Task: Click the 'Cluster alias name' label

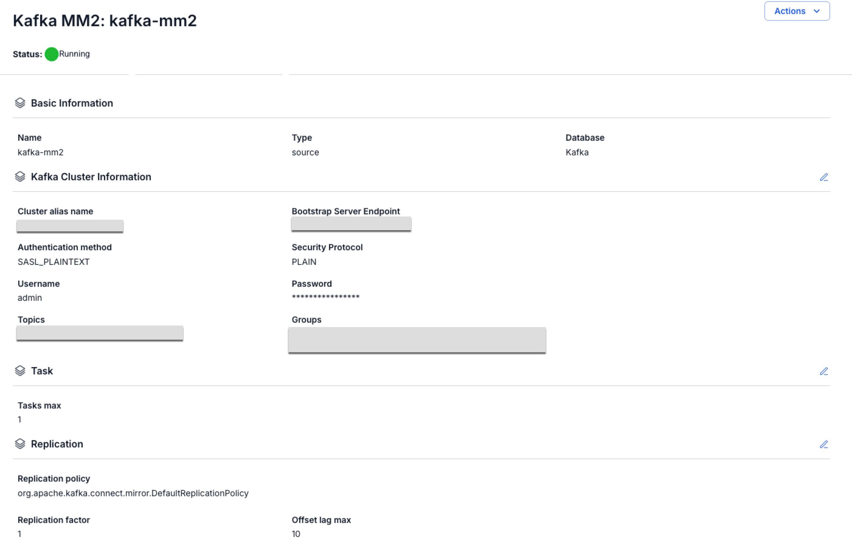Action: click(x=55, y=211)
